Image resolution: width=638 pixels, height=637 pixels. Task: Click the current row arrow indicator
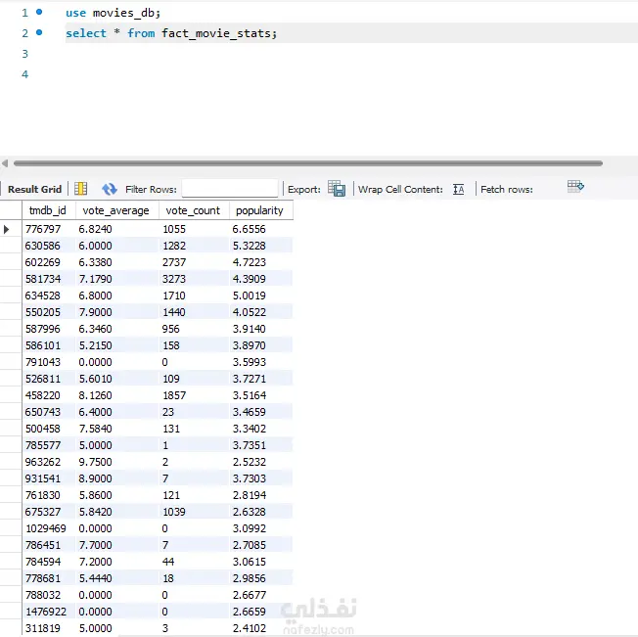pos(6,229)
